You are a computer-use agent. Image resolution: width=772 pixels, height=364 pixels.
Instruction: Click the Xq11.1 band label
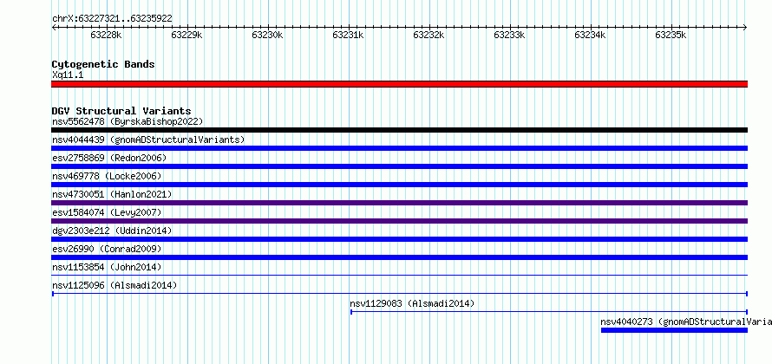pyautogui.click(x=68, y=75)
